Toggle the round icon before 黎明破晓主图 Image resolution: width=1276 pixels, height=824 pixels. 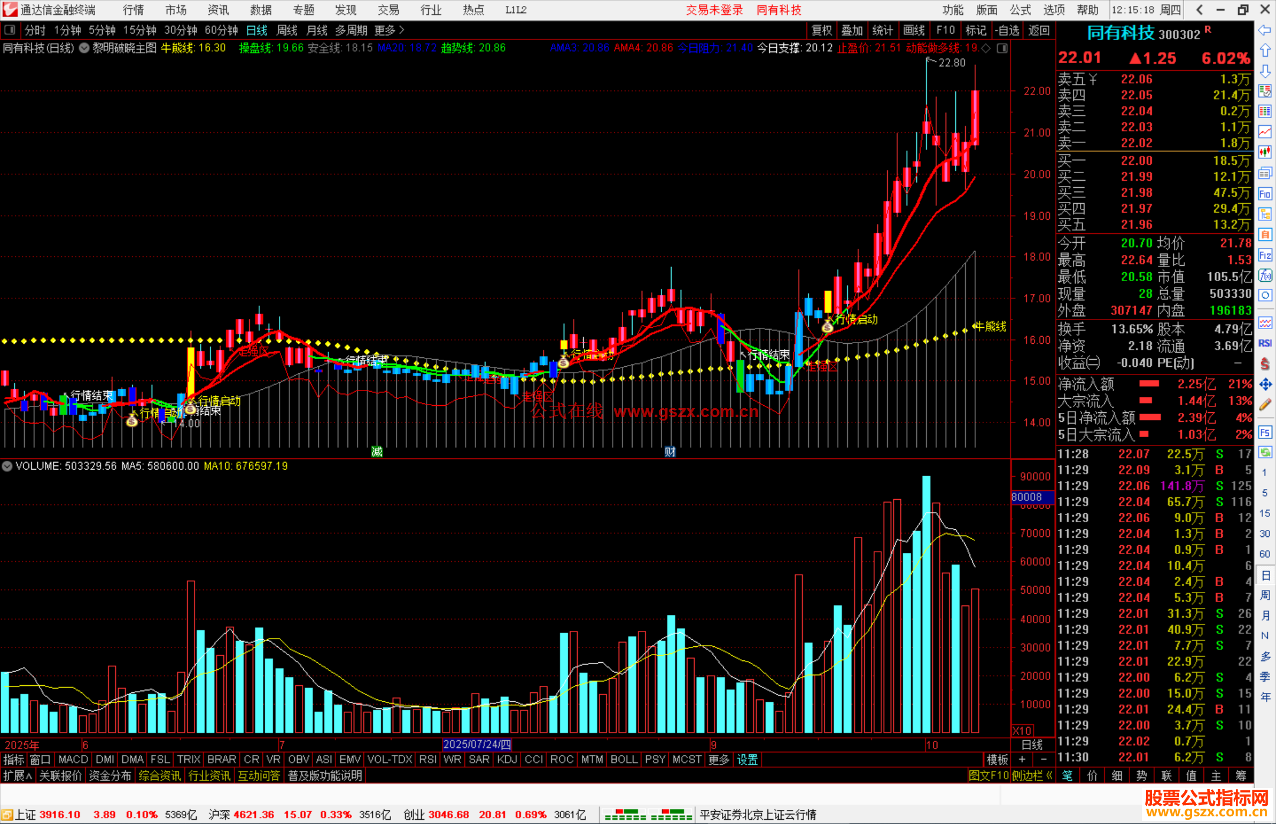click(84, 48)
